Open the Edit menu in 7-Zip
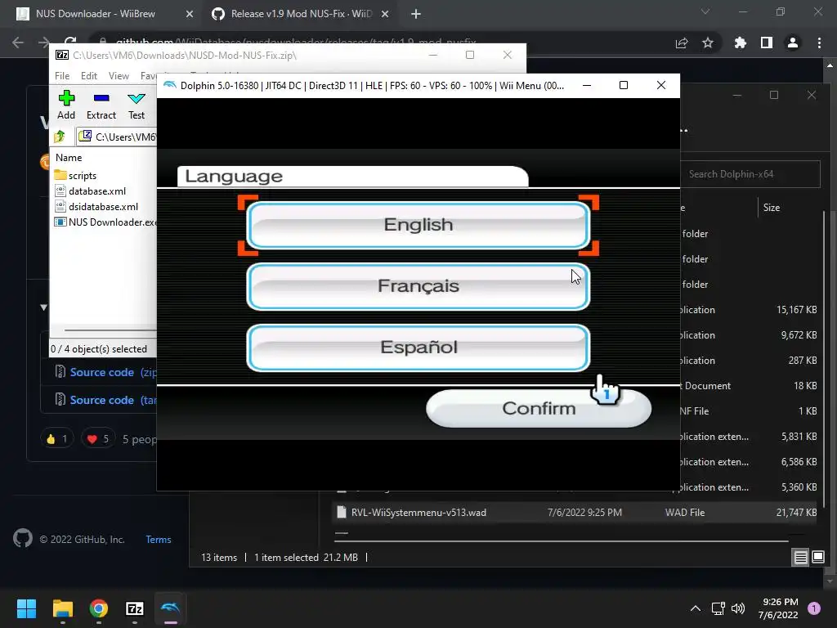Screen dimensions: 837x628 [x=88, y=76]
